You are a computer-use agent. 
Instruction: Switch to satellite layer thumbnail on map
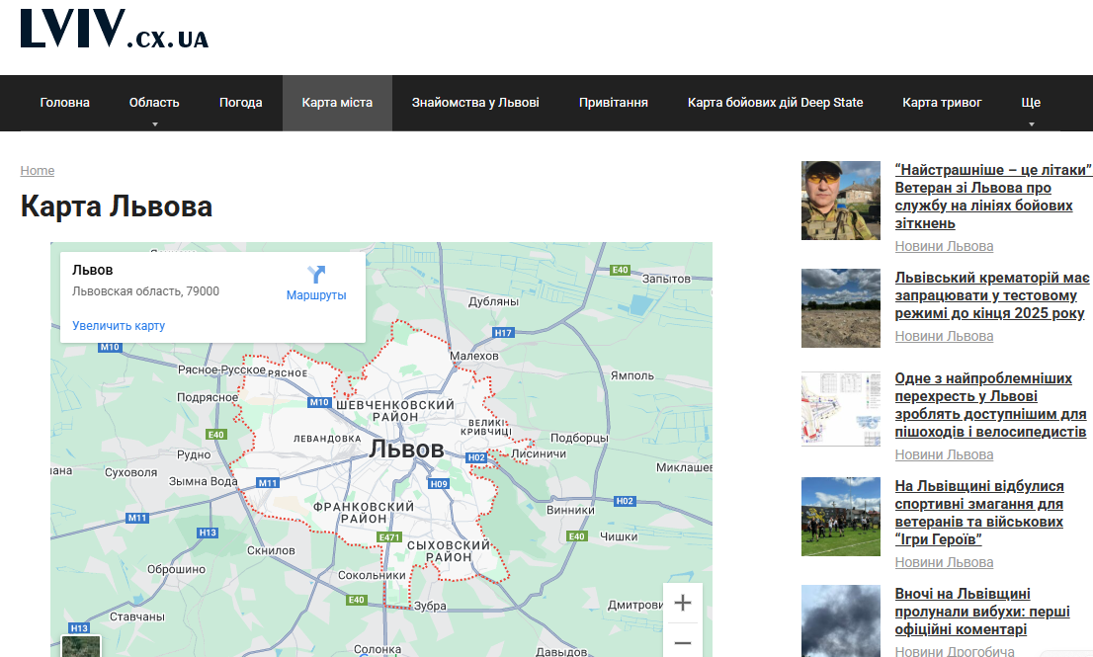(81, 646)
